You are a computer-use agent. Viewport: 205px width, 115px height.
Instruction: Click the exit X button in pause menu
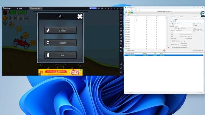61,55
